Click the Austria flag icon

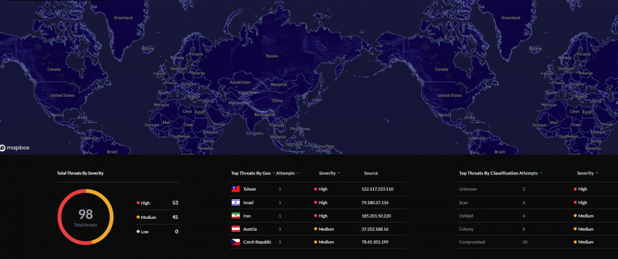(235, 229)
